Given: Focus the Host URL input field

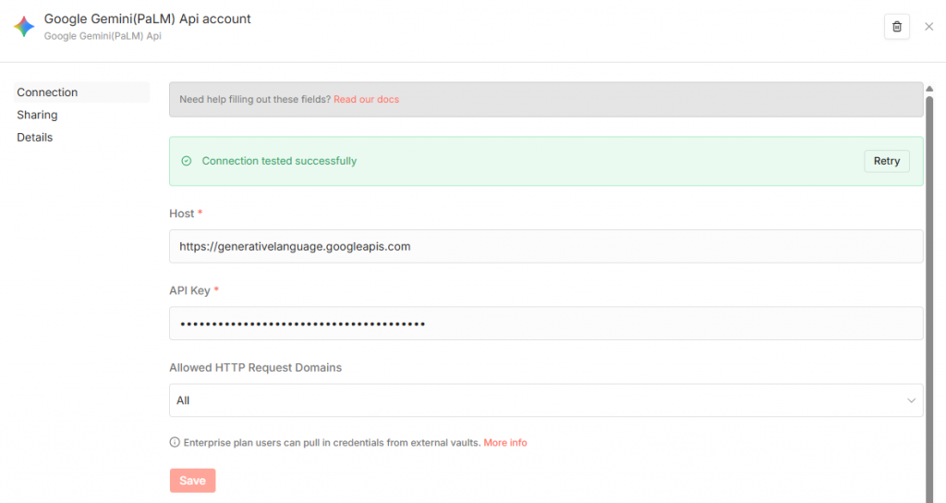Looking at the screenshot, I should point(546,246).
